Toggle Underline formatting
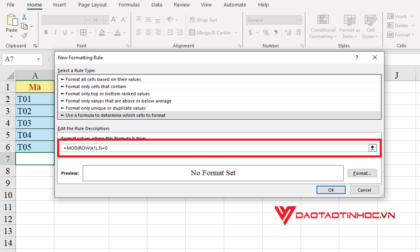 click(65, 32)
